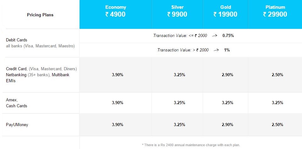Click the Amex, Cash Cards row label
The image size is (302, 149).
point(17,103)
